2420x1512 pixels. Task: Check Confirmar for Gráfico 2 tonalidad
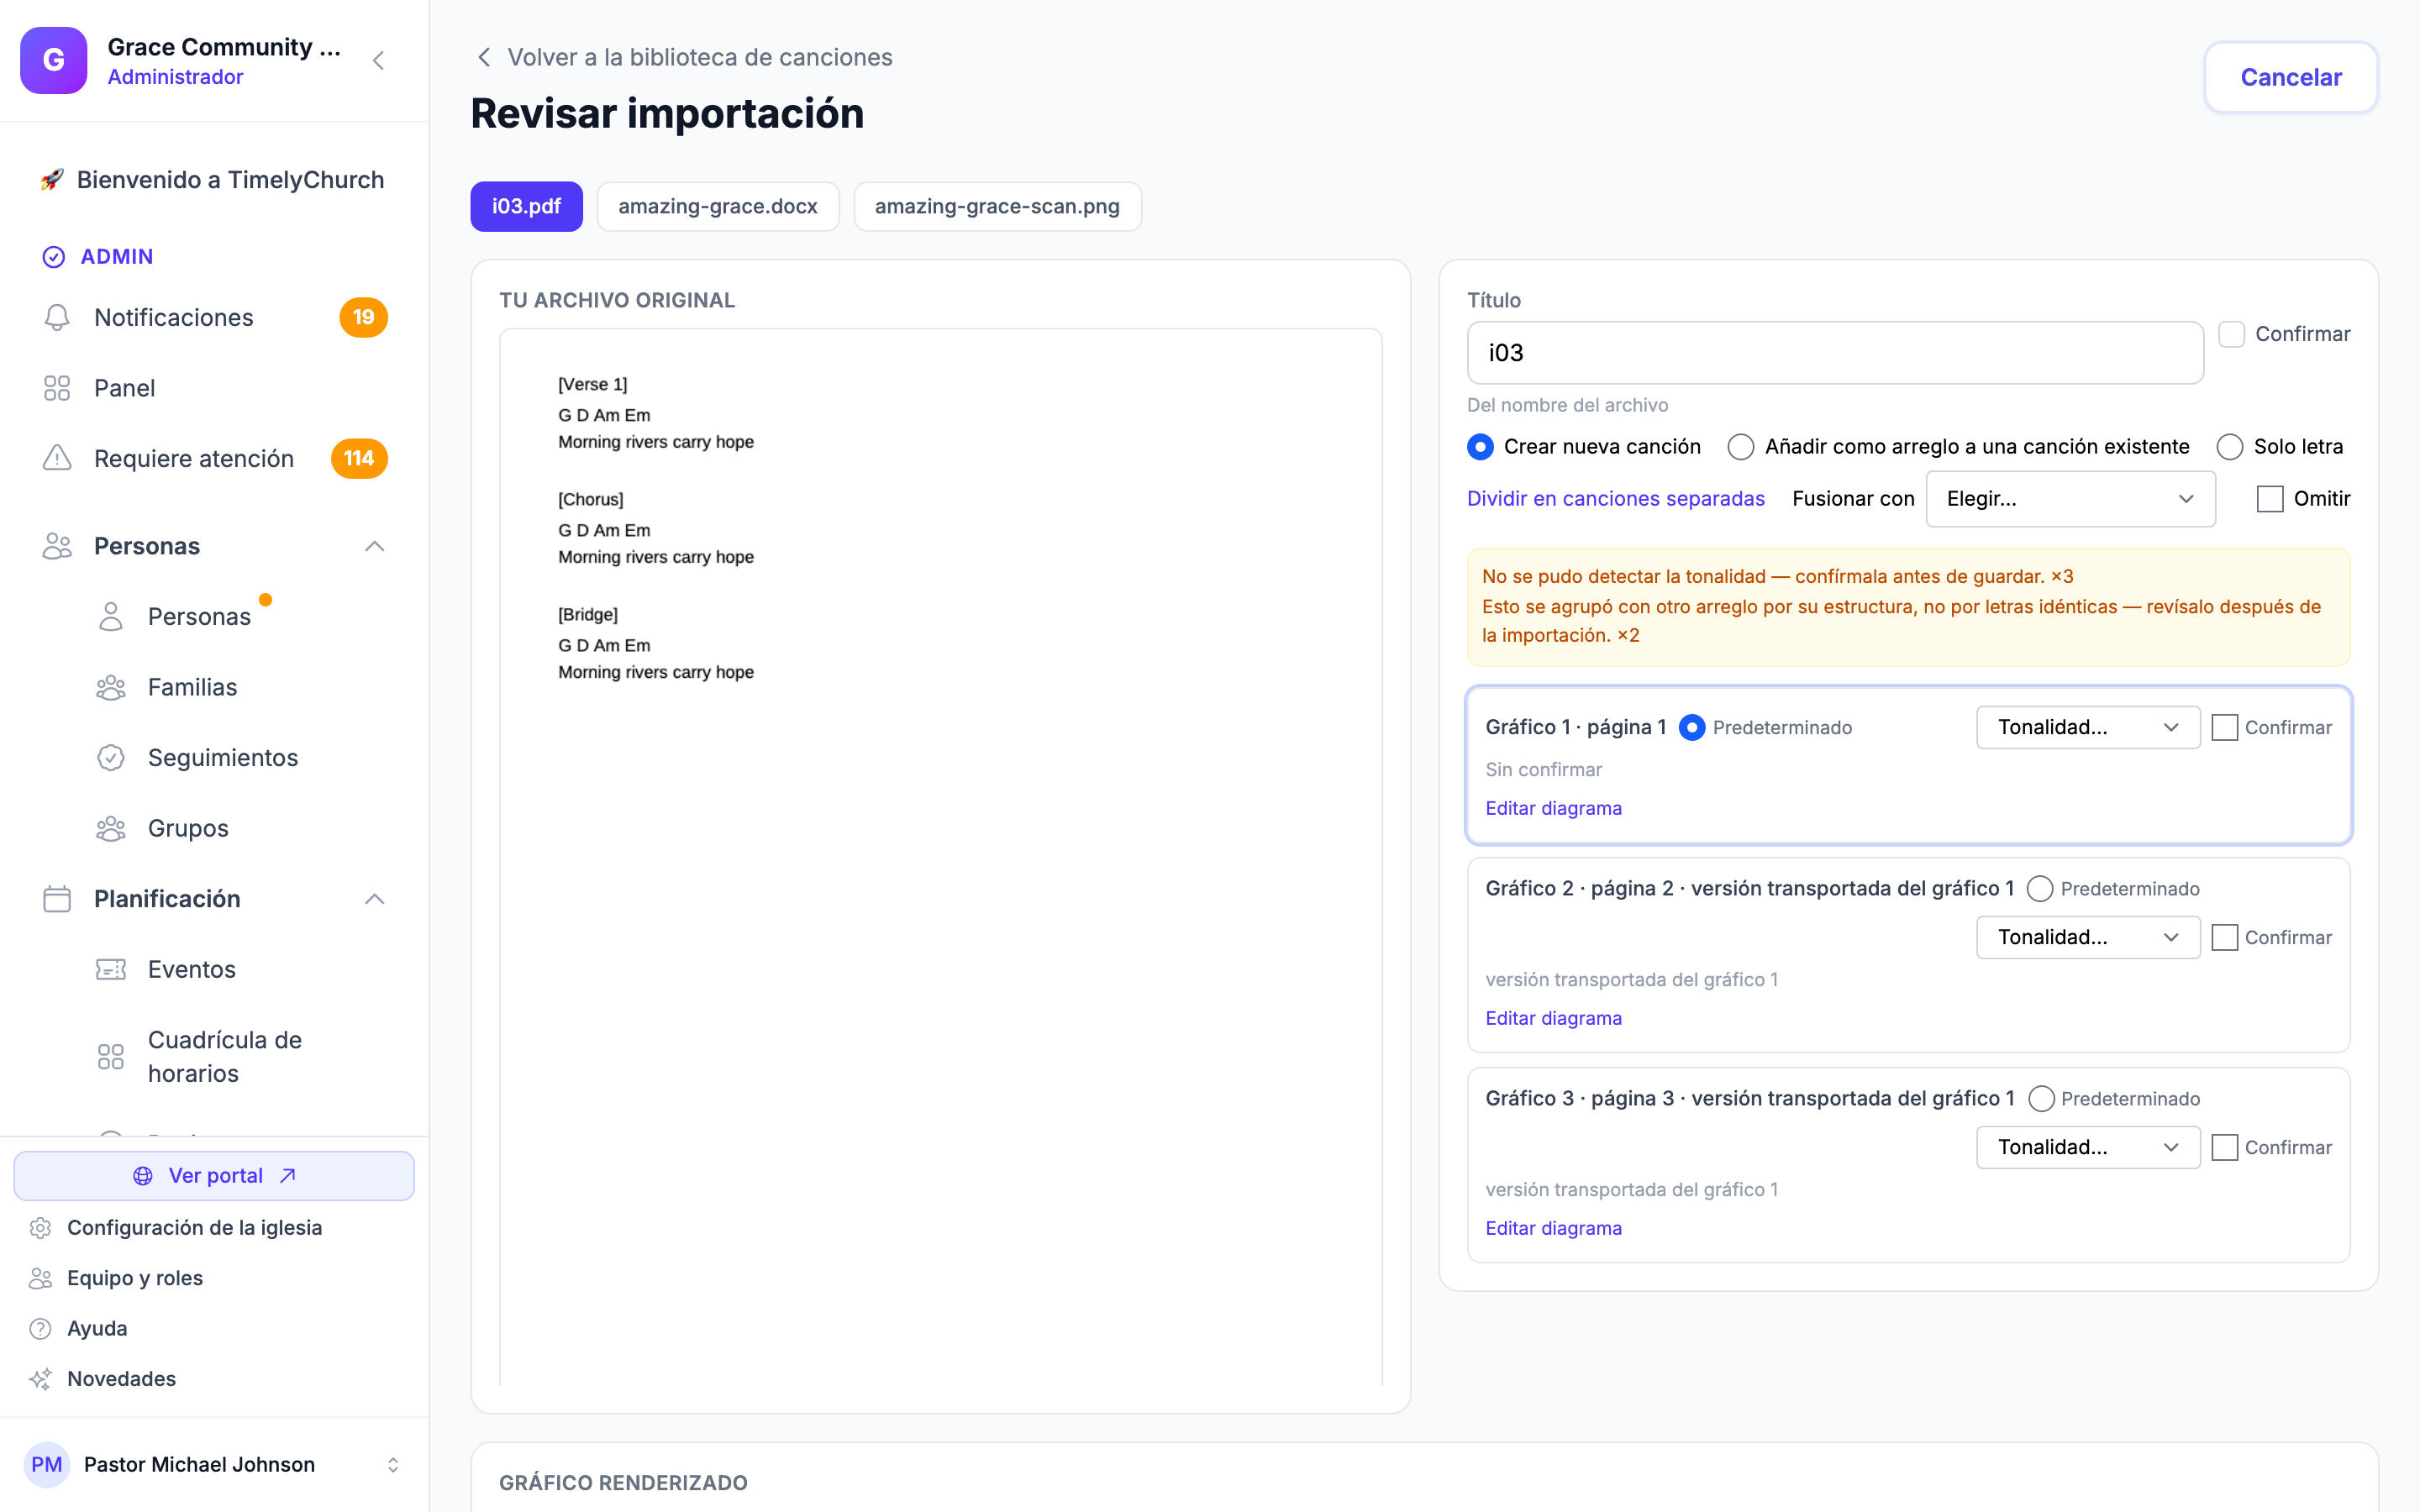point(2224,938)
